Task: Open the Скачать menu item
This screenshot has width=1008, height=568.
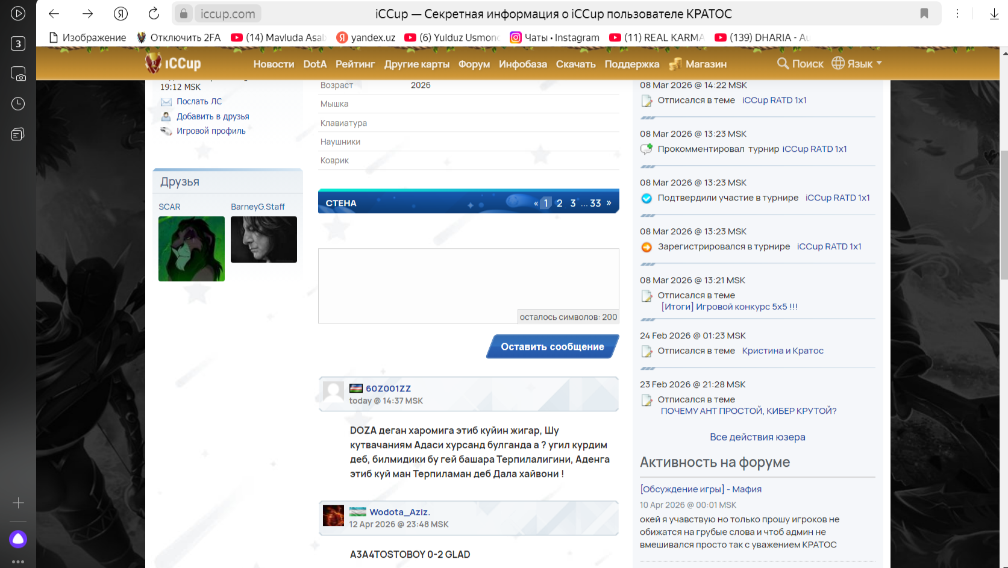Action: pos(575,64)
